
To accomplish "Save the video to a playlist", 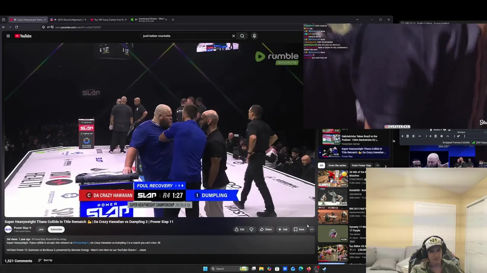I will click(x=299, y=229).
